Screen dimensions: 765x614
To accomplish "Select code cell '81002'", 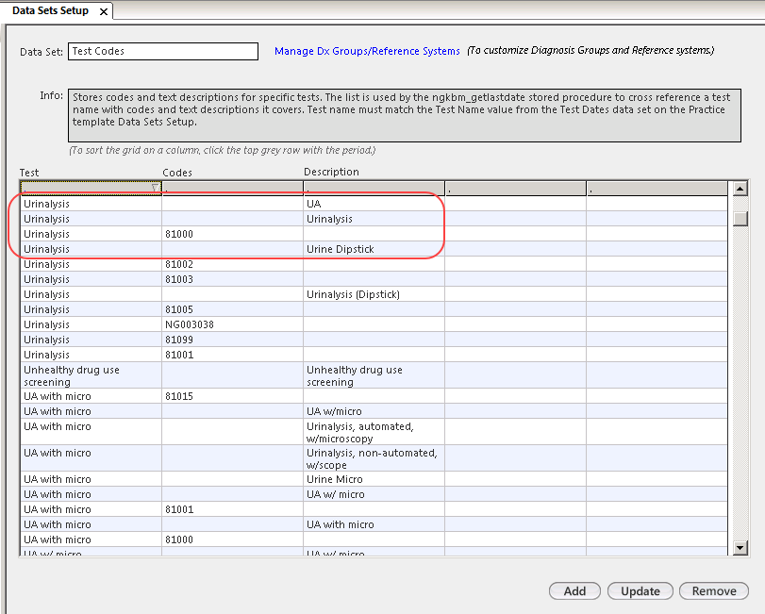I will pyautogui.click(x=232, y=264).
